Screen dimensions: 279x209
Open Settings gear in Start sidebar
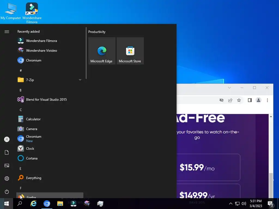(x=7, y=179)
